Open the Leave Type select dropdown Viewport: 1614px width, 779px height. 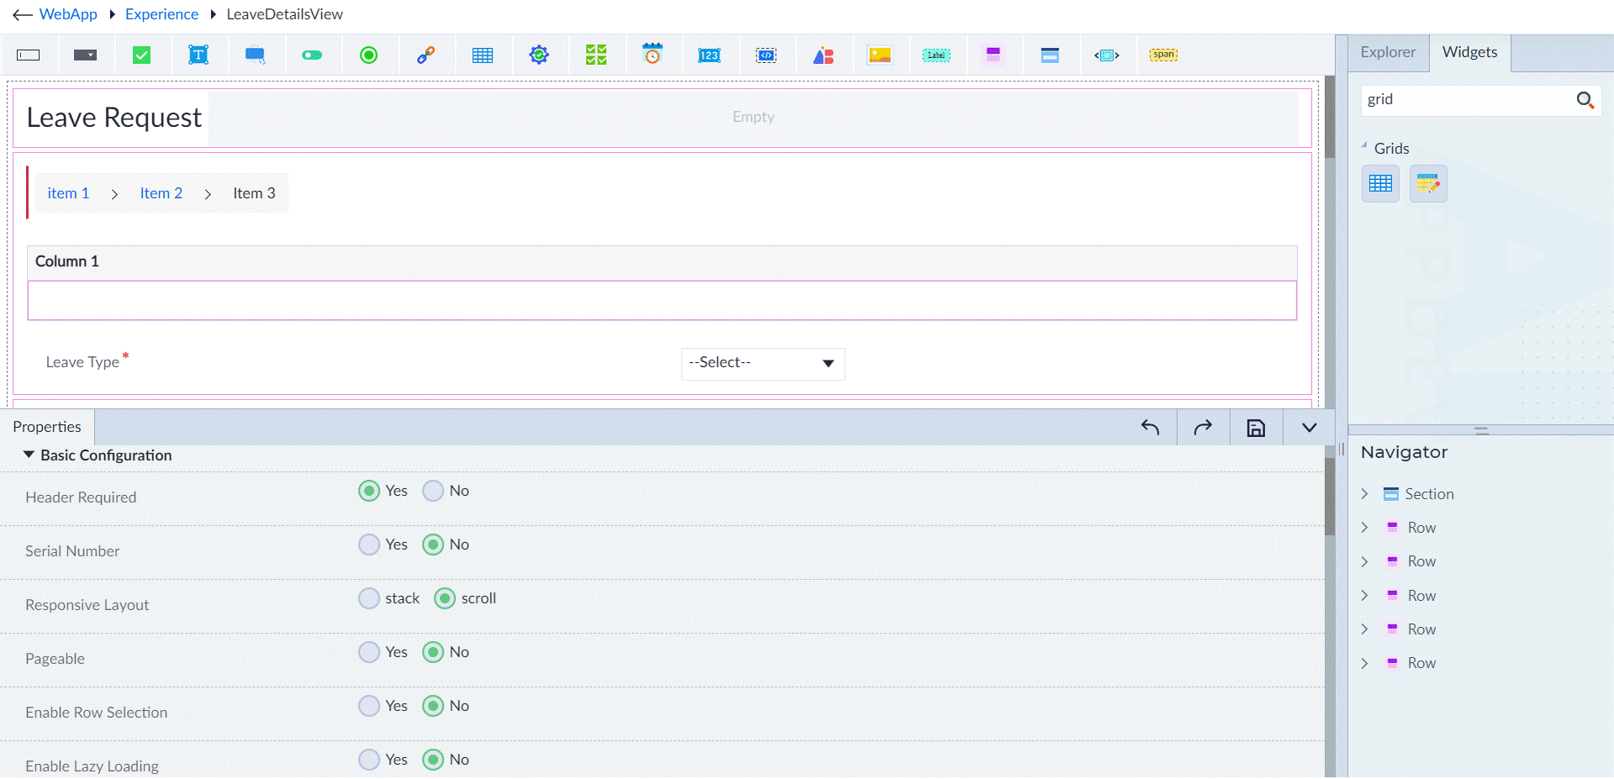(762, 363)
